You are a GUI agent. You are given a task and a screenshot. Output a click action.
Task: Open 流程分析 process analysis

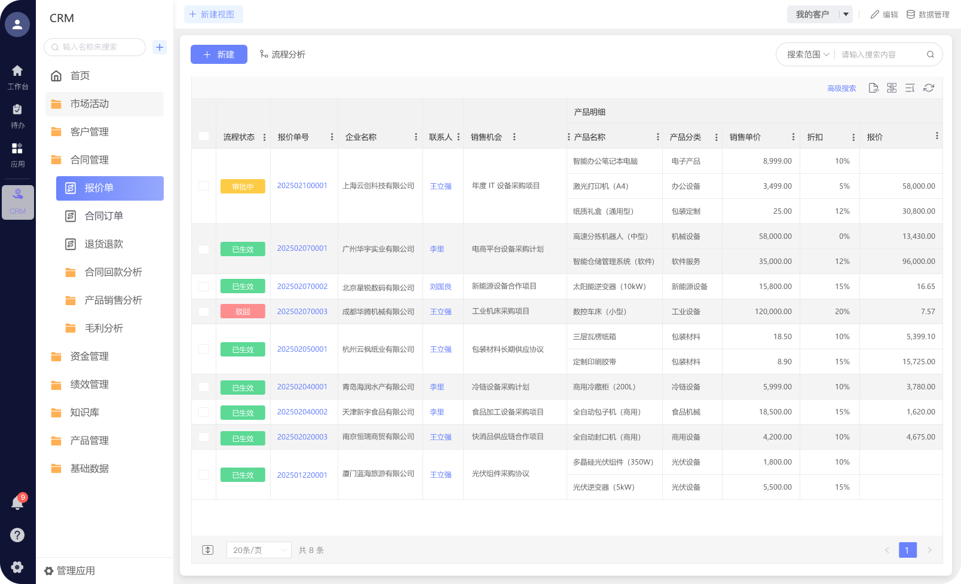click(x=283, y=54)
